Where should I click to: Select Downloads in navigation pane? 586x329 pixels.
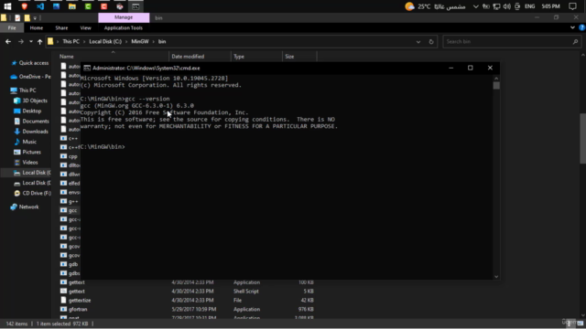pos(35,132)
